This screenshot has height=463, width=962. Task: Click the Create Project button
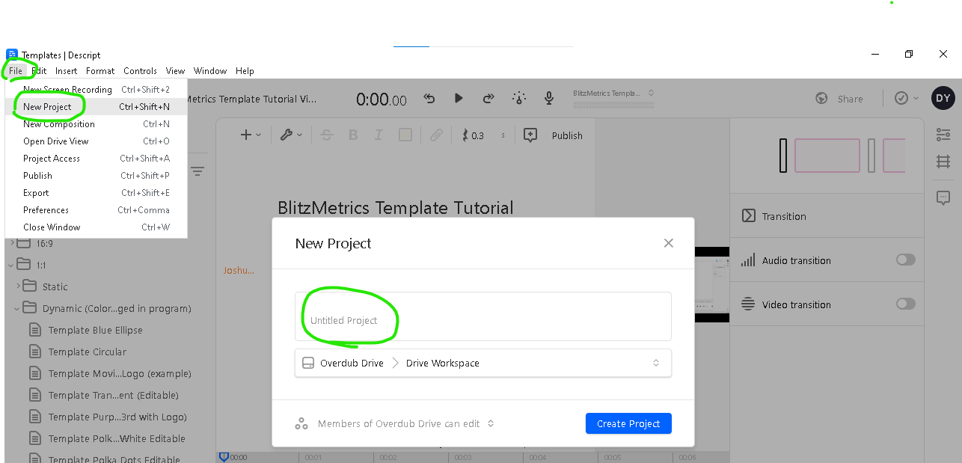pyautogui.click(x=628, y=423)
